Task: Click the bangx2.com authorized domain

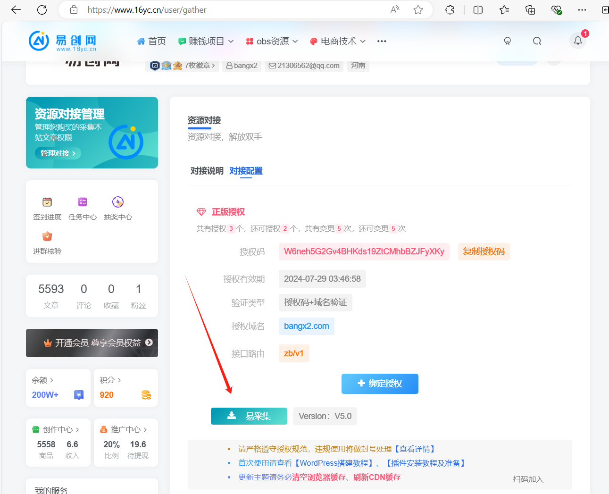Action: [x=307, y=326]
